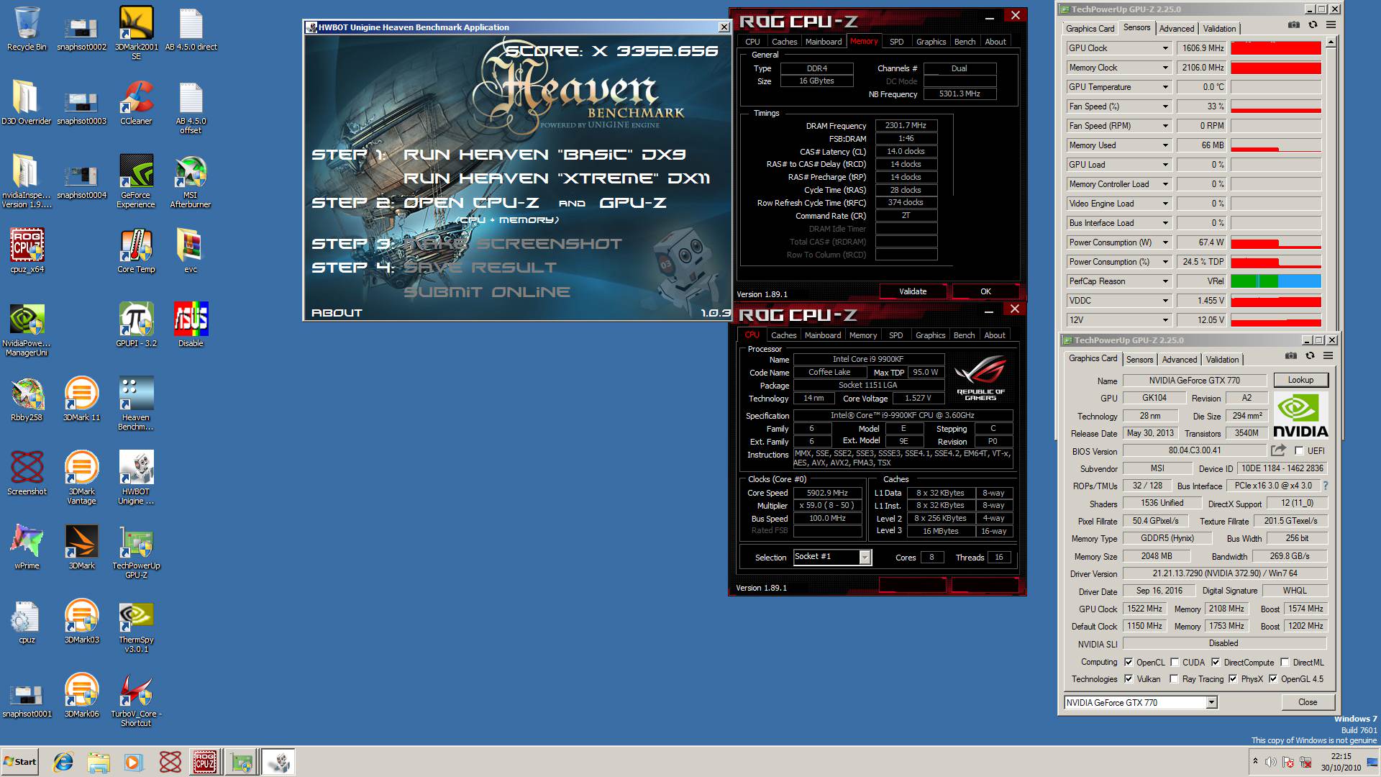Image resolution: width=1381 pixels, height=777 pixels.
Task: Open CCleaner desktop icon
Action: (136, 103)
